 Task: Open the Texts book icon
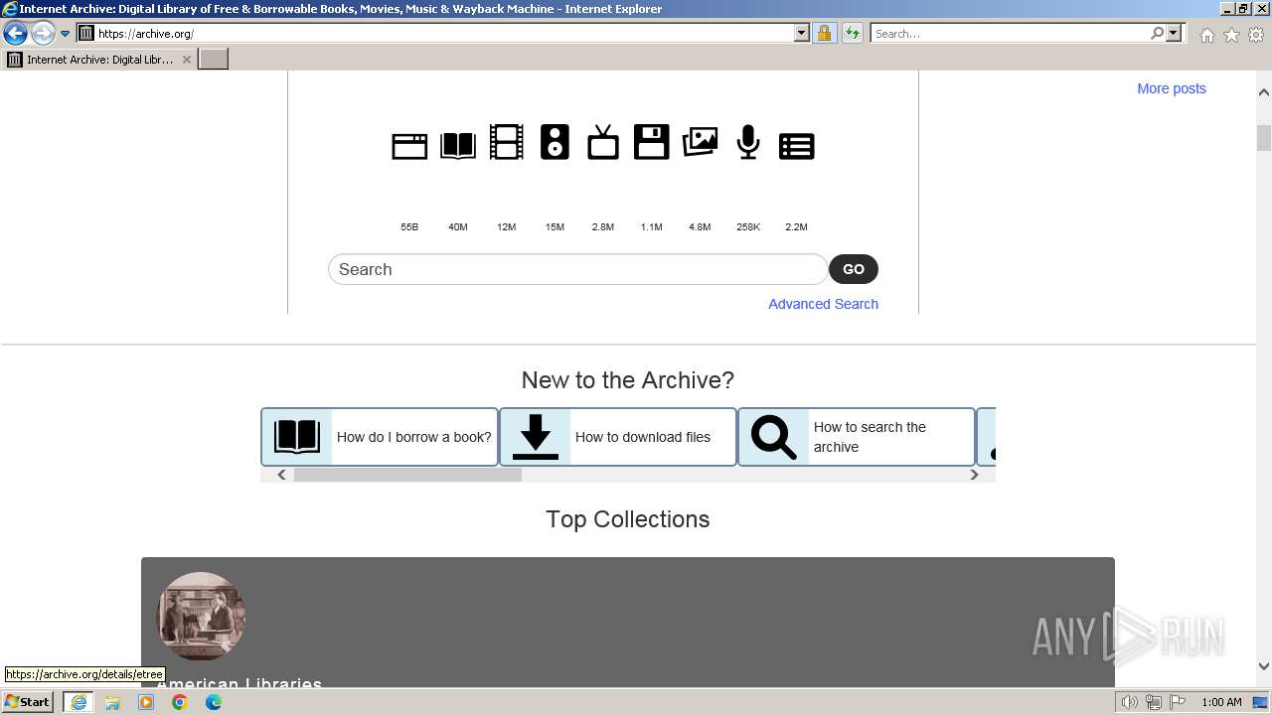coord(458,146)
